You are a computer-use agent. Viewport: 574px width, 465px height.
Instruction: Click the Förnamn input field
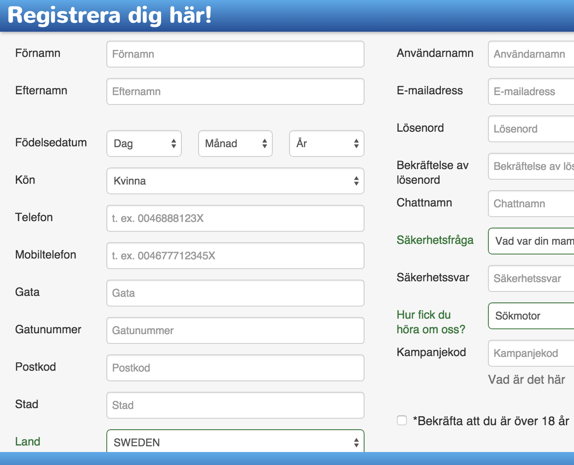pos(235,54)
